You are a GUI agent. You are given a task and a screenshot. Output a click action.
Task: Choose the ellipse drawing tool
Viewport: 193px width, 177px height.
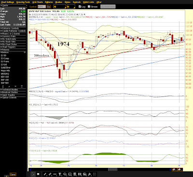tap(65, 174)
